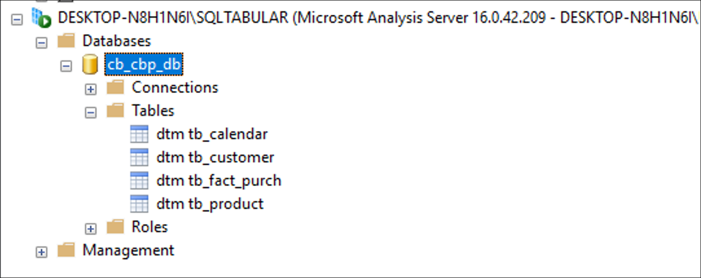701x278 pixels.
Task: Select the dtm tb_product table
Action: coord(210,203)
